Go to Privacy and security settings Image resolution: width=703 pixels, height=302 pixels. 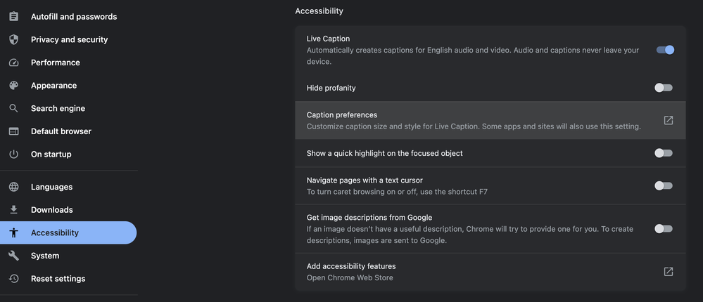[68, 39]
